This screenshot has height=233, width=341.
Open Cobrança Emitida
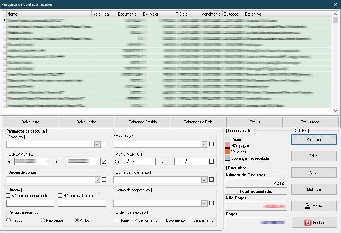[x=143, y=122]
